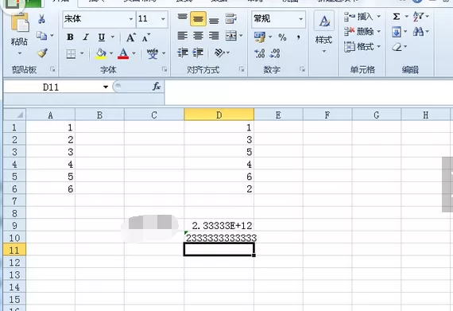The image size is (453, 311).
Task: Apply comma style
Action: coord(299,37)
